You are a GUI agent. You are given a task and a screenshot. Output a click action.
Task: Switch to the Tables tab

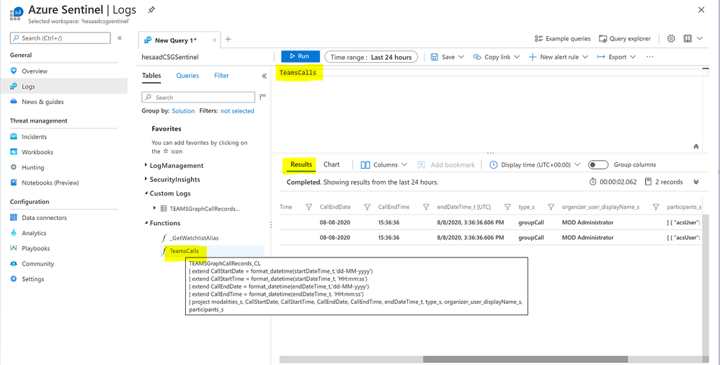(151, 76)
